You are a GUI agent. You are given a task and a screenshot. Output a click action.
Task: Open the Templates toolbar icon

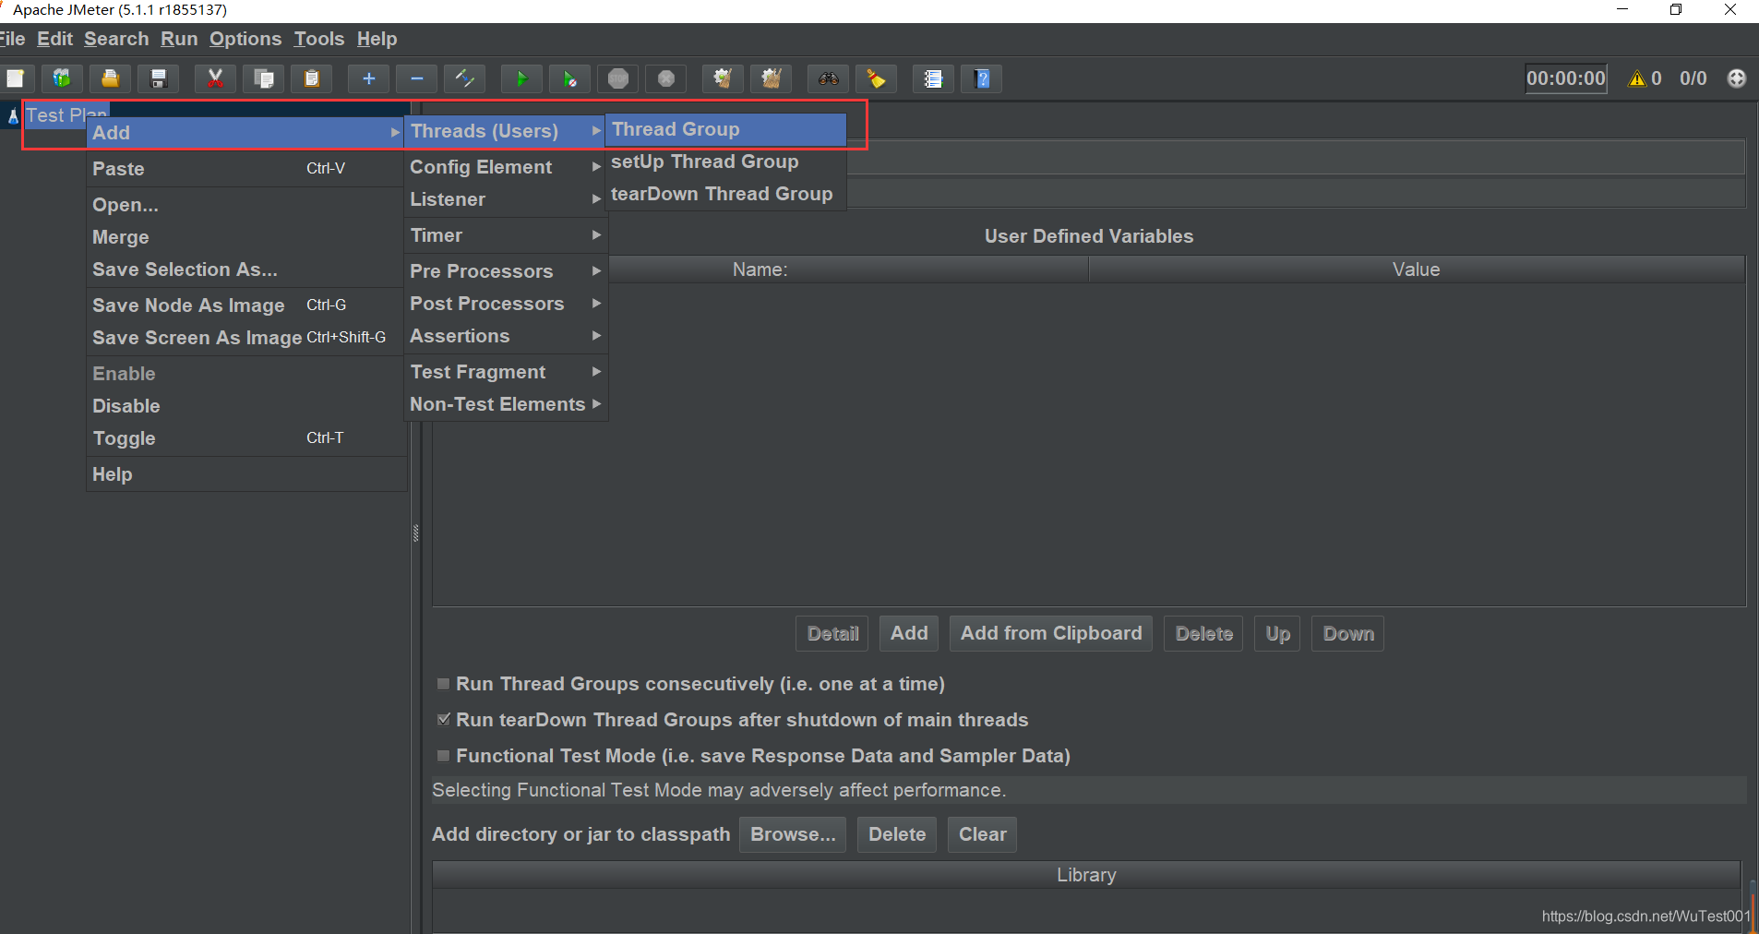62,78
